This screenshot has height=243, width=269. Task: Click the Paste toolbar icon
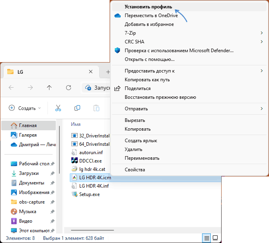[96, 108]
